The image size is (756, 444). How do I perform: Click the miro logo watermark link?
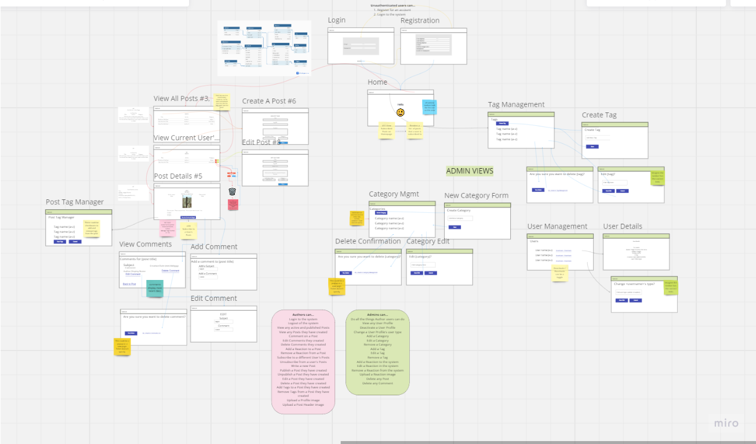point(726,423)
